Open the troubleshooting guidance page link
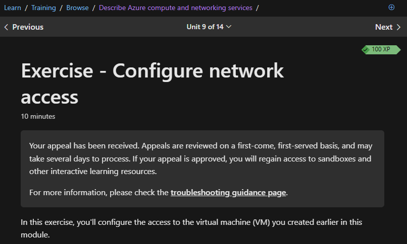This screenshot has height=244, width=407. tap(228, 193)
